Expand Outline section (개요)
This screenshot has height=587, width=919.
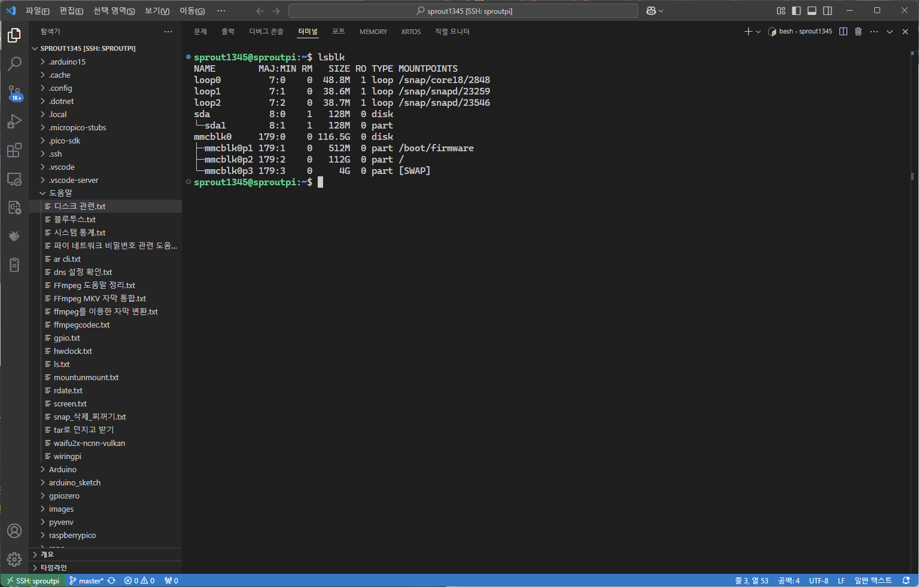pyautogui.click(x=105, y=555)
